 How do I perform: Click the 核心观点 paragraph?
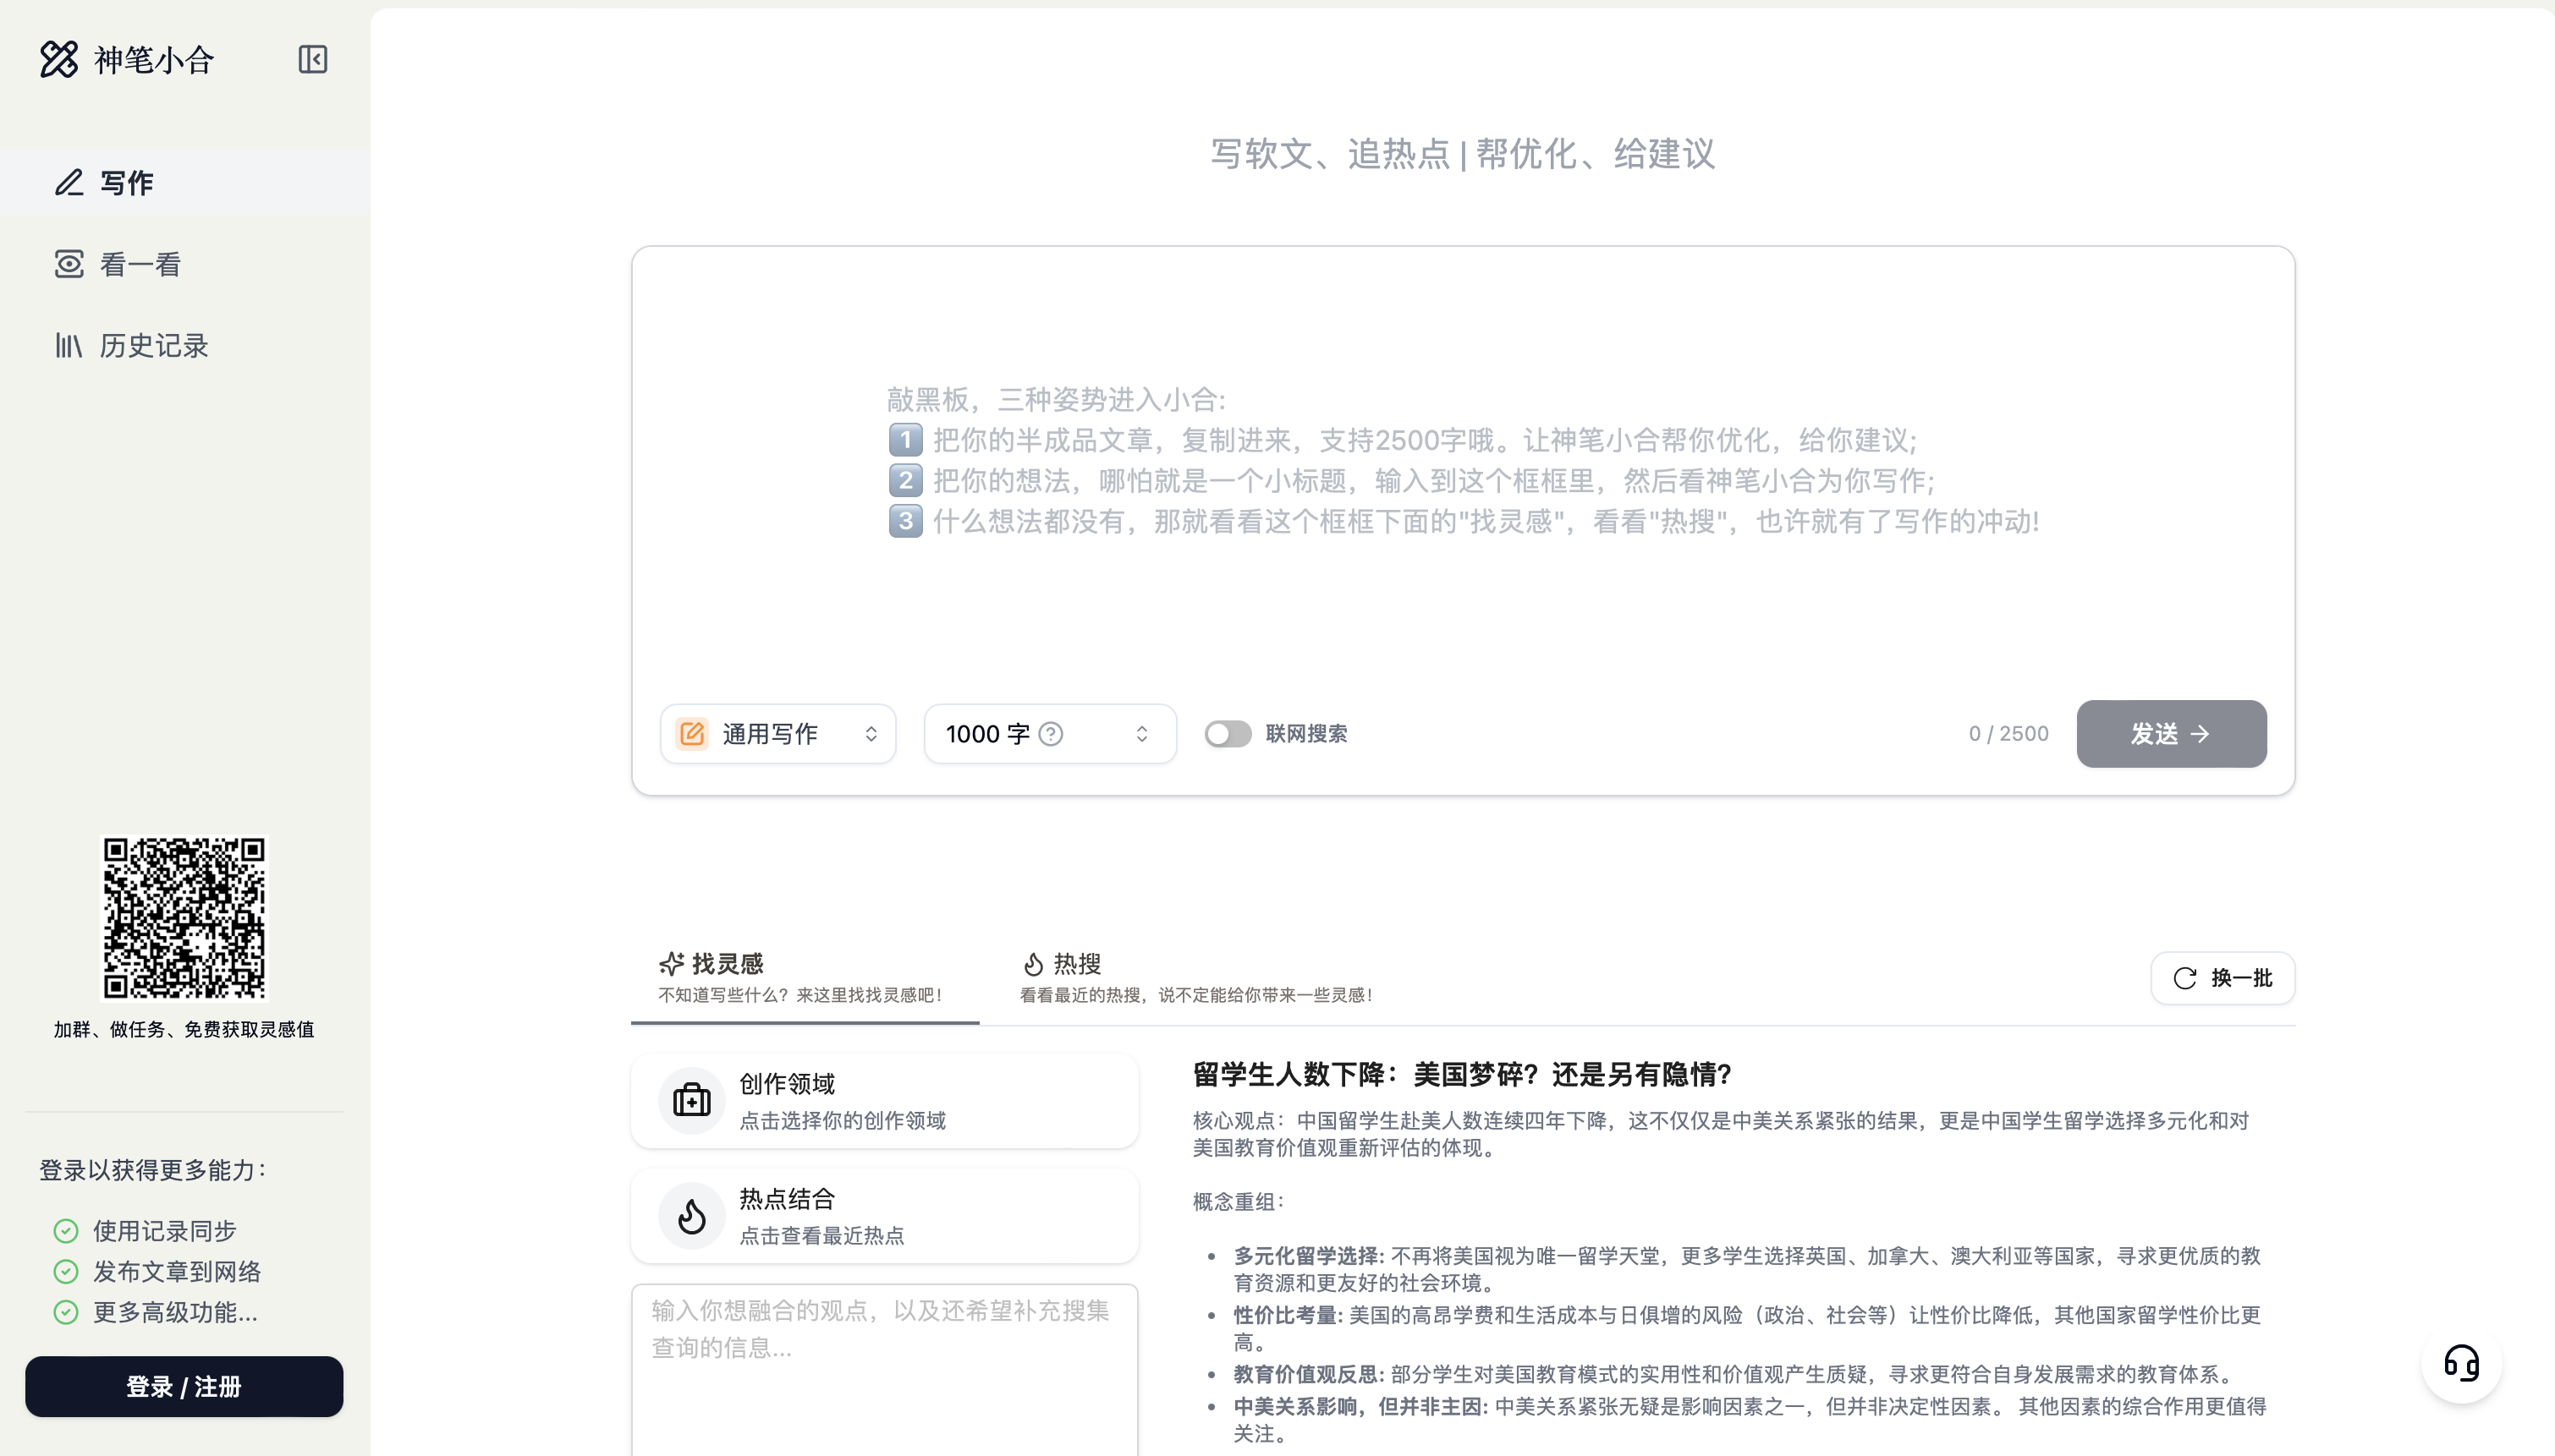[1721, 1134]
